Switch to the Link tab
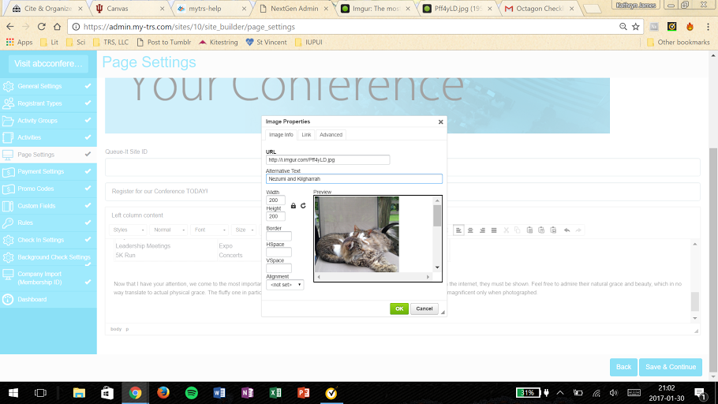Screen dimensions: 718x404 (306, 135)
